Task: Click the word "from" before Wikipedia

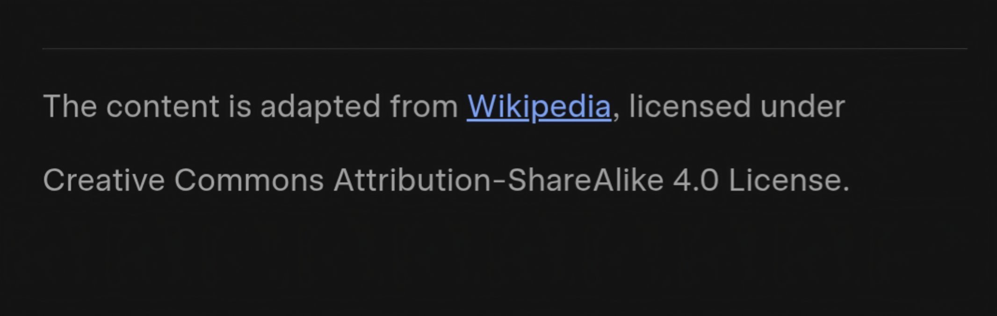Action: point(423,107)
